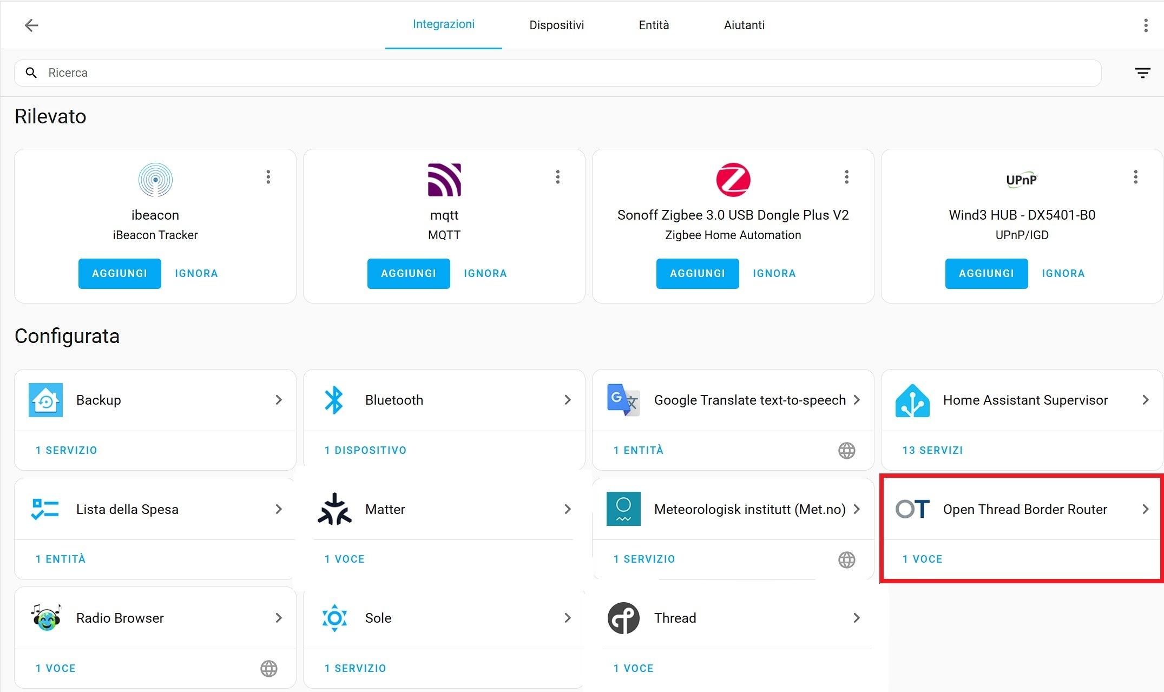The image size is (1164, 692).
Task: Click the Matter integration logo
Action: tap(334, 509)
